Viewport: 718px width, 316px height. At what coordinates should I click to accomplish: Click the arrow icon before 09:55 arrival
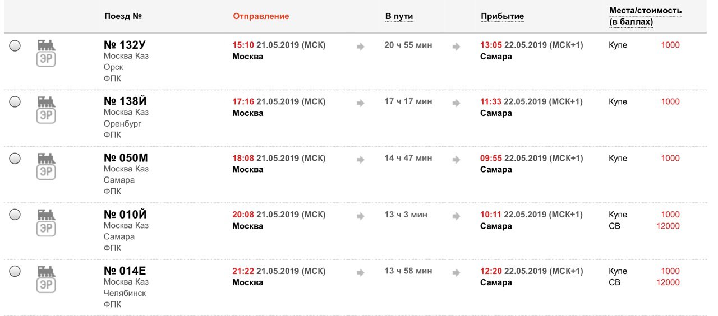[x=456, y=160]
